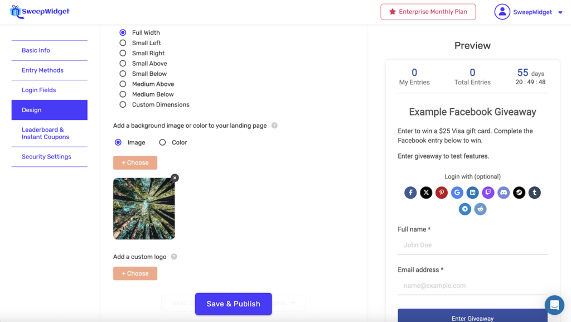Select the Discord login icon
The height and width of the screenshot is (322, 571).
point(504,193)
